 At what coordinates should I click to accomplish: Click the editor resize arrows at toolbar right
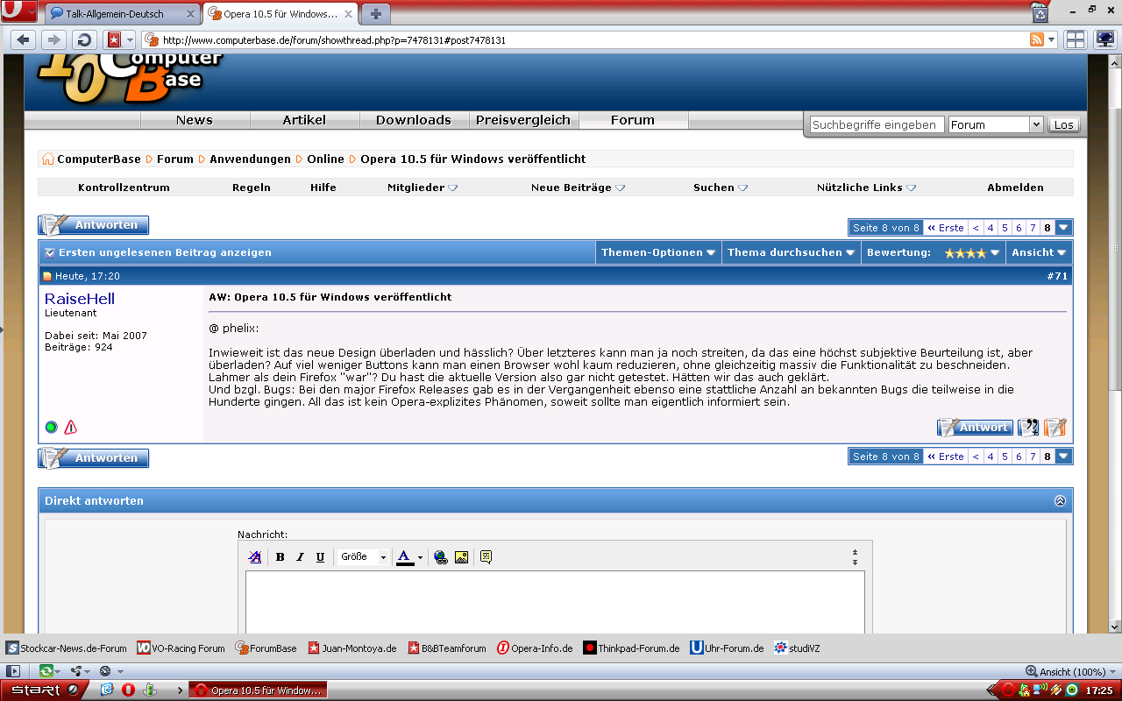click(x=855, y=557)
